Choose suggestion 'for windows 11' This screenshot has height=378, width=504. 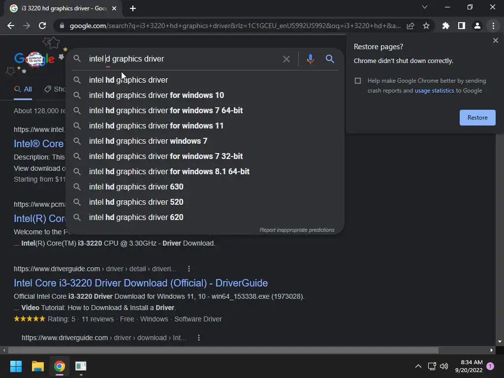tap(205, 126)
